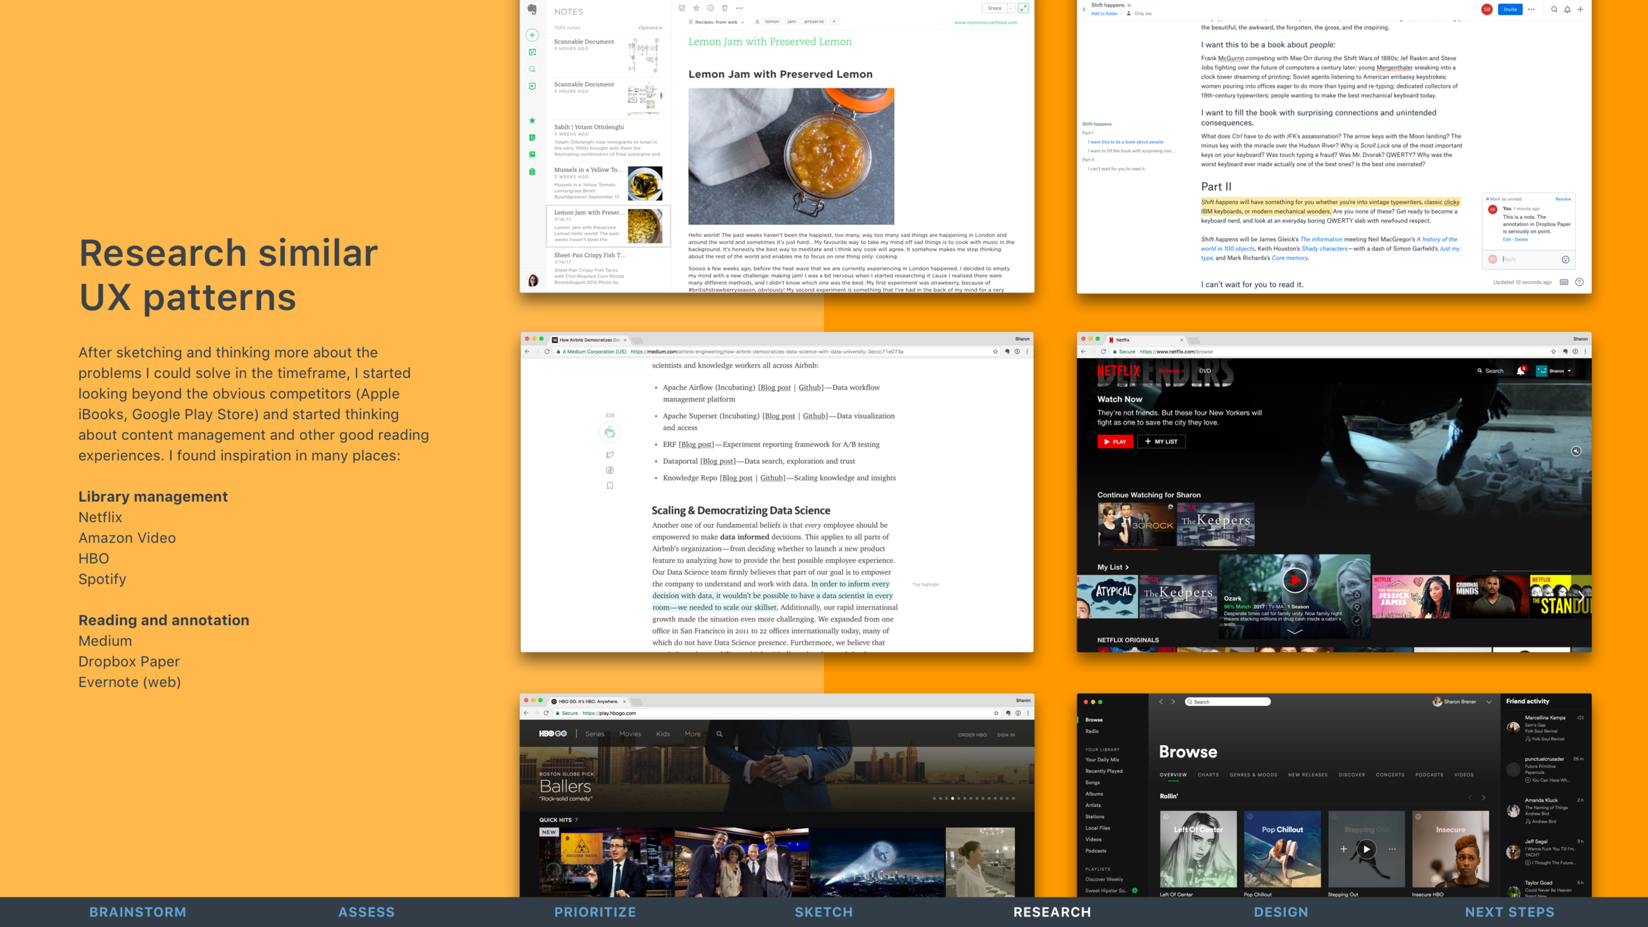The width and height of the screenshot is (1648, 927).
Task: Expand note fullscreen with green arrows icon
Action: [x=1023, y=9]
